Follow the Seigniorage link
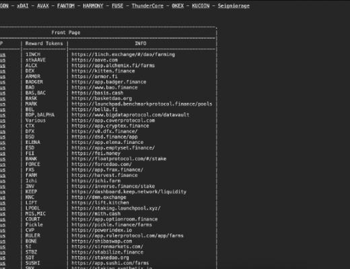 click(x=234, y=6)
